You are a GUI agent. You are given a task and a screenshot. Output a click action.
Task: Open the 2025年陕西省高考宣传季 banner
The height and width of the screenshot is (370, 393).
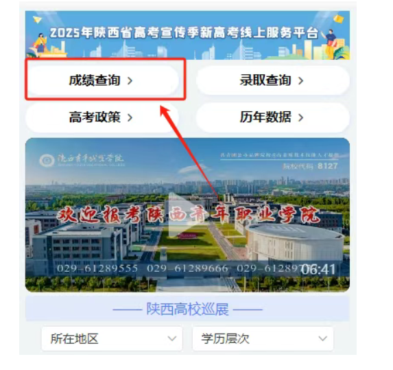click(x=187, y=35)
